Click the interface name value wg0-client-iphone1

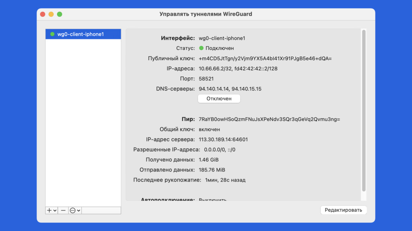(222, 38)
